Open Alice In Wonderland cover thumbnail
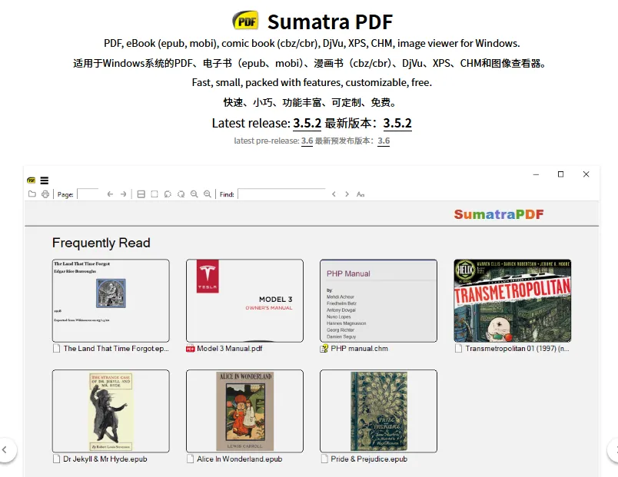 (244, 411)
